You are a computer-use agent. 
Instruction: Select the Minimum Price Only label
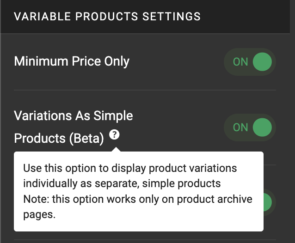[x=72, y=61]
